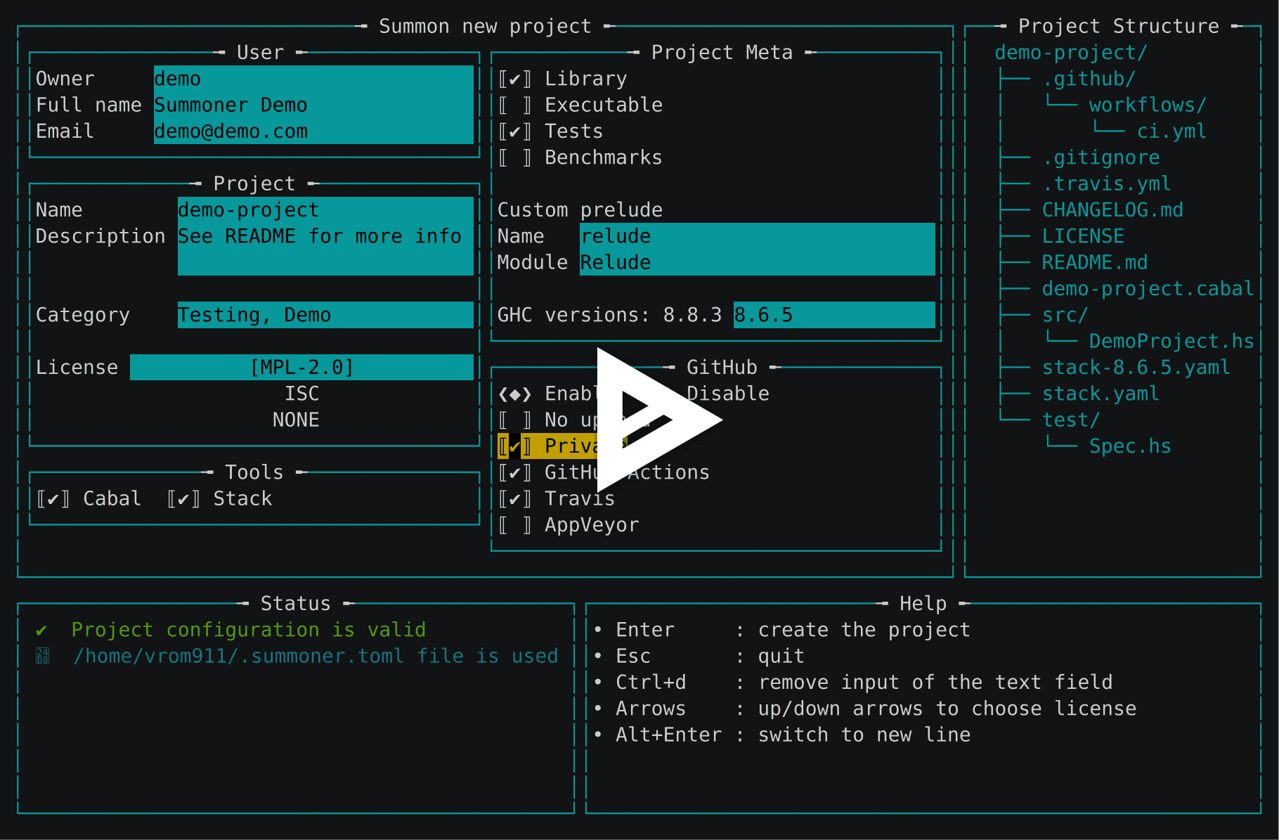1279x840 pixels.
Task: Click the Email input field
Action: coord(313,131)
